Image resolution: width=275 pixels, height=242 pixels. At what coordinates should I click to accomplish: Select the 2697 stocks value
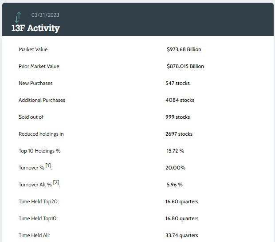179,134
